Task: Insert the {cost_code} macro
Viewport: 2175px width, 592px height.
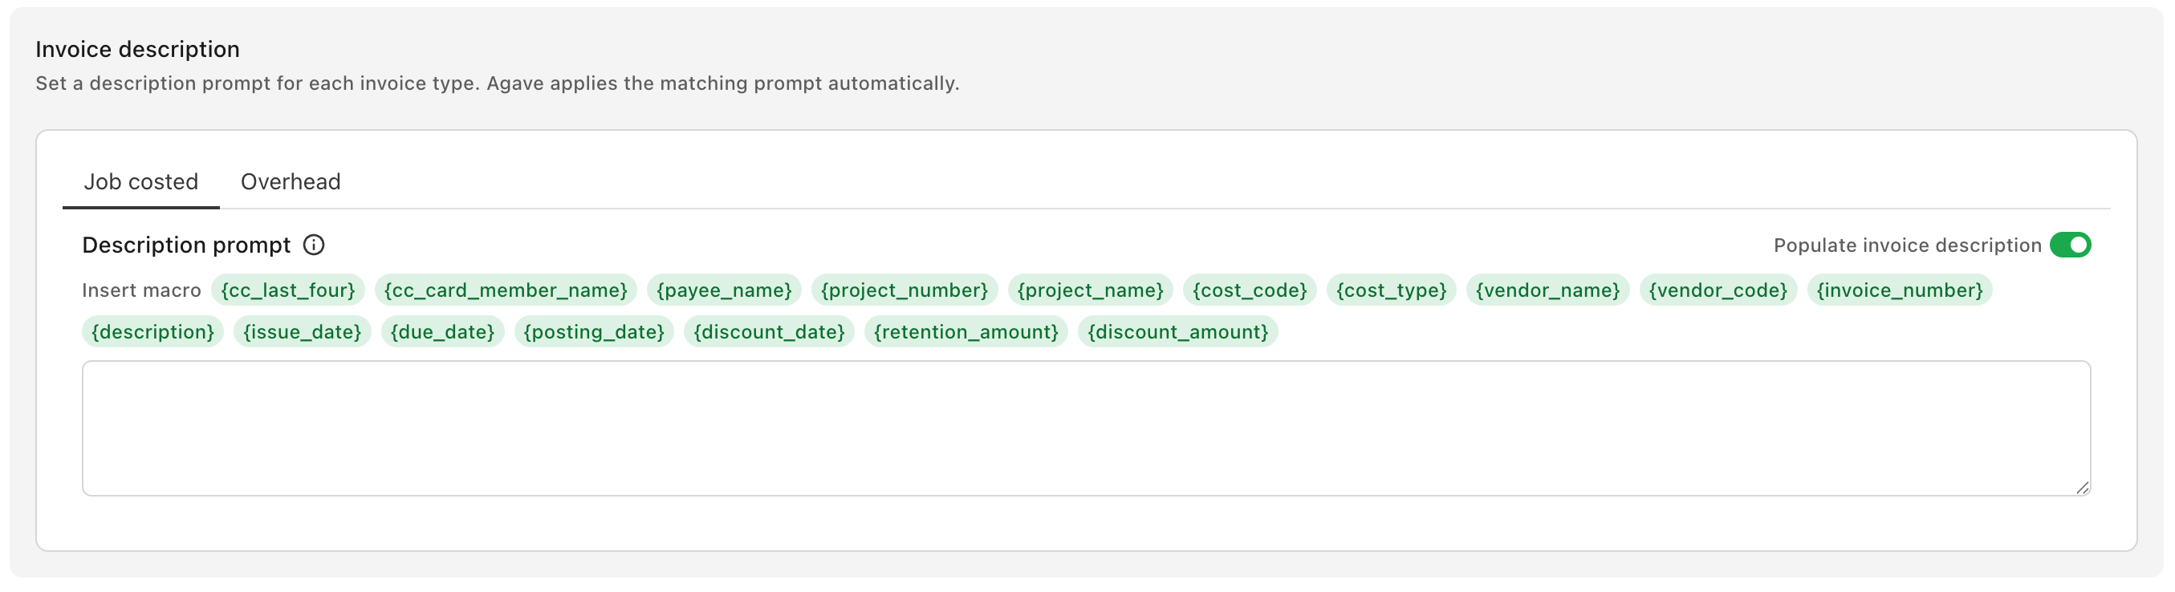Action: (1250, 291)
